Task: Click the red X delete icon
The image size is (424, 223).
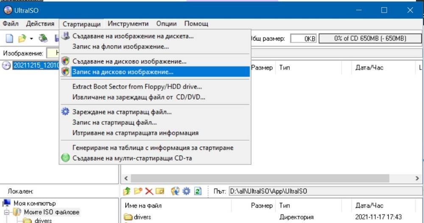Action: (x=149, y=191)
